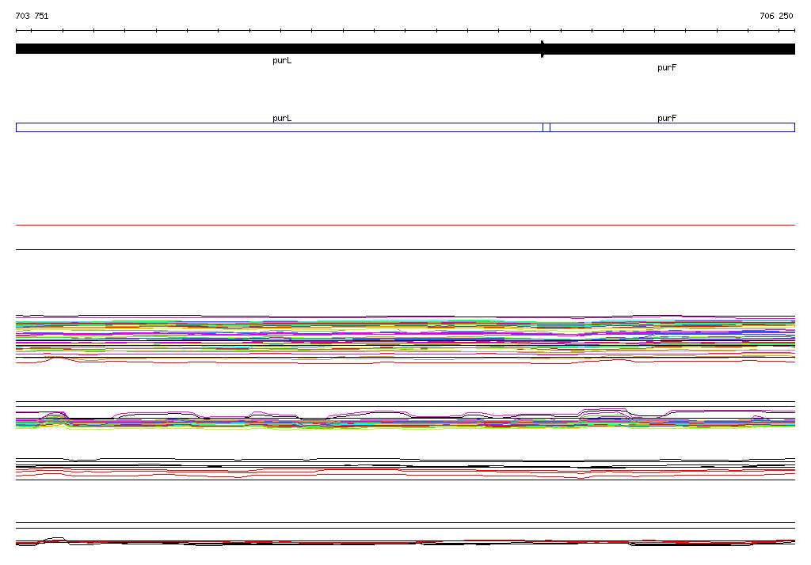Click the purF label above the blue box
Image resolution: width=811 pixels, height=565 pixels.
(667, 119)
